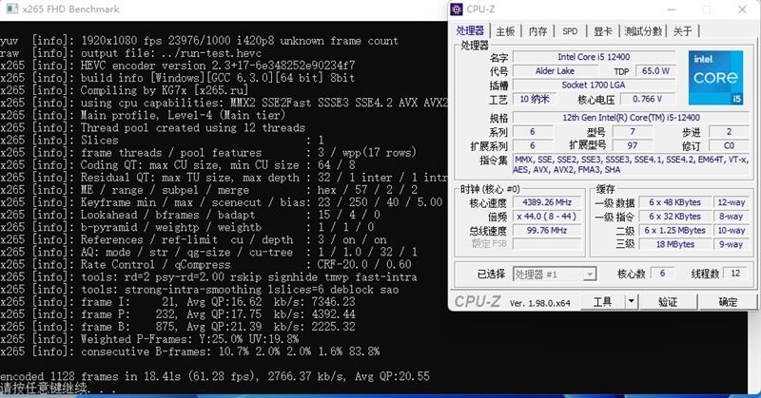Minimize the CPU-Z window
The width and height of the screenshot is (761, 398).
coord(672,9)
